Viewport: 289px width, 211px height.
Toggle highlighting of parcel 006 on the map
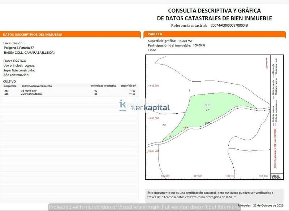(x=208, y=104)
